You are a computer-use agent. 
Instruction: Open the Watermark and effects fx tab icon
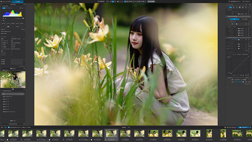246,7
